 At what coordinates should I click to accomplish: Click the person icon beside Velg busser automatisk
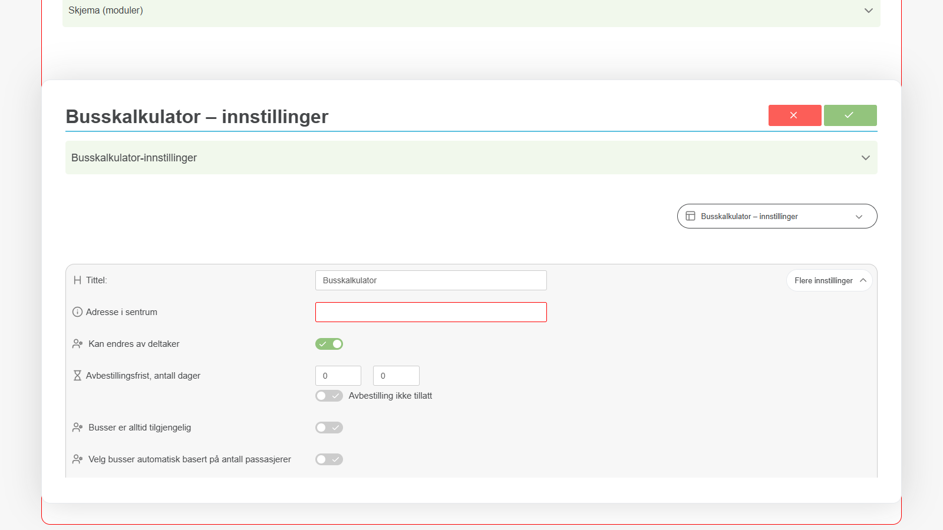tap(77, 459)
